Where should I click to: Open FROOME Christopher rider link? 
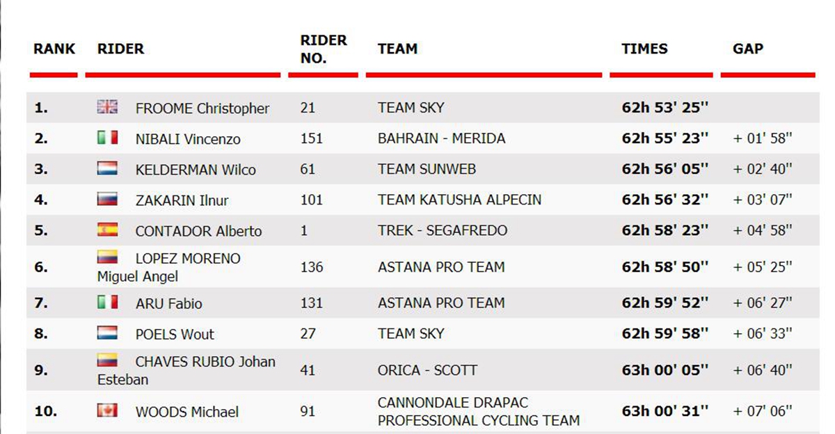click(x=202, y=108)
